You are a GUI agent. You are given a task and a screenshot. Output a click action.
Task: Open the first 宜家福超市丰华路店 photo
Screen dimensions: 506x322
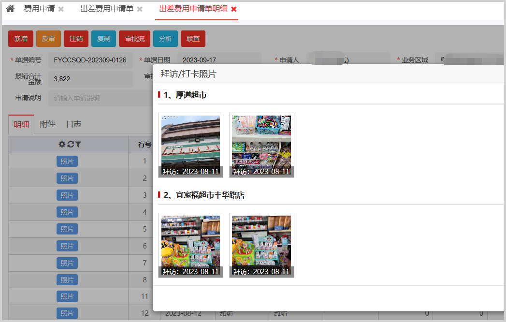click(190, 245)
